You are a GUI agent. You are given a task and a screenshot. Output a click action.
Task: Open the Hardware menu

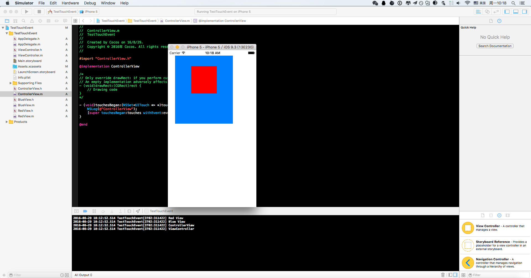(70, 3)
